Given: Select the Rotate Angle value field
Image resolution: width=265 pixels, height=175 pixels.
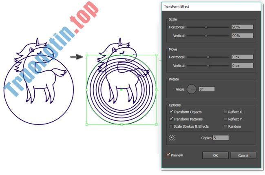Looking at the screenshot, I should tap(207, 89).
